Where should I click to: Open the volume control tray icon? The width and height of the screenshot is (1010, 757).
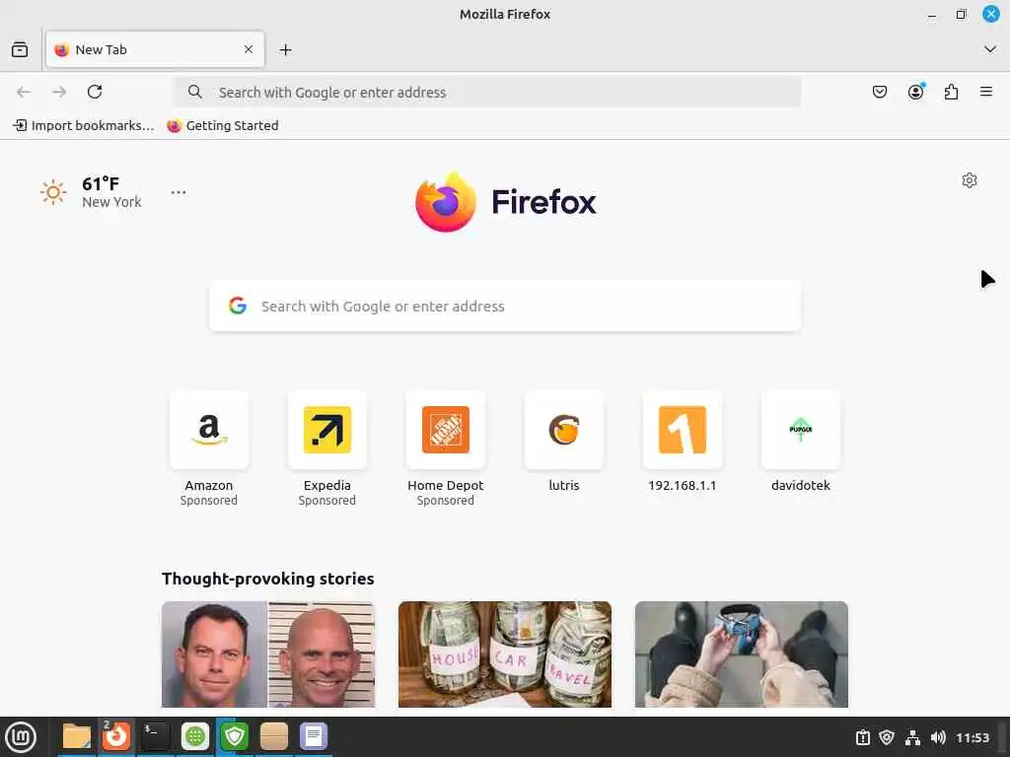(x=938, y=737)
